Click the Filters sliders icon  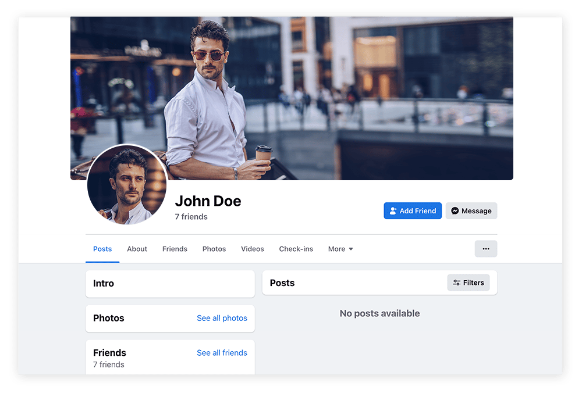point(456,283)
